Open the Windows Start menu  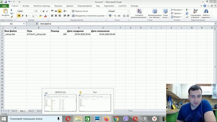(4, 119)
